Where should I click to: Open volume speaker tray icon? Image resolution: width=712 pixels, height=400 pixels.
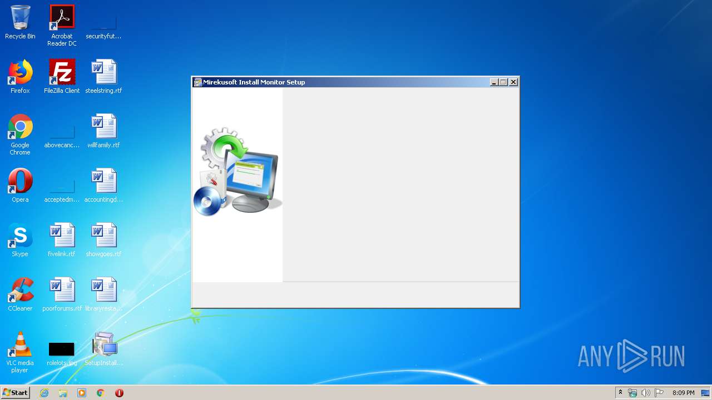(x=646, y=393)
